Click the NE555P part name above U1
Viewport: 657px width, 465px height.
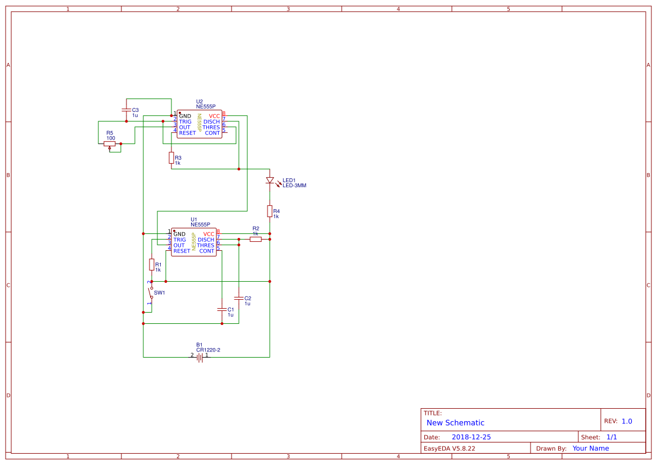coord(200,225)
